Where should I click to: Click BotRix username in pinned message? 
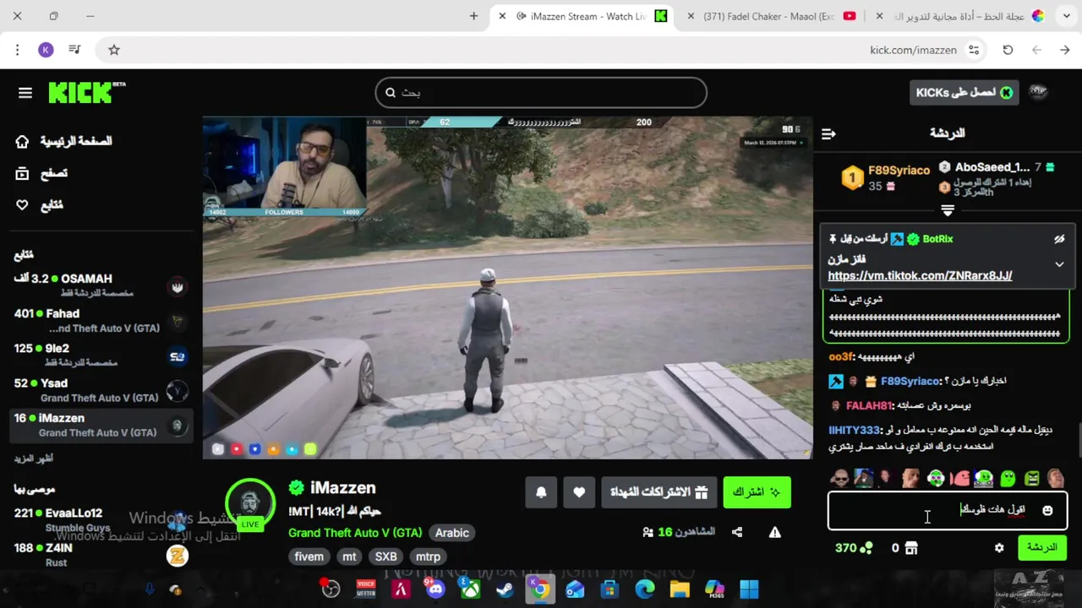tap(937, 239)
